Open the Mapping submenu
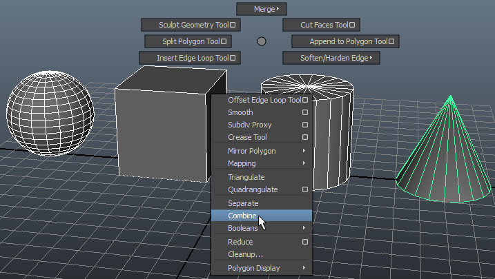 [x=261, y=163]
